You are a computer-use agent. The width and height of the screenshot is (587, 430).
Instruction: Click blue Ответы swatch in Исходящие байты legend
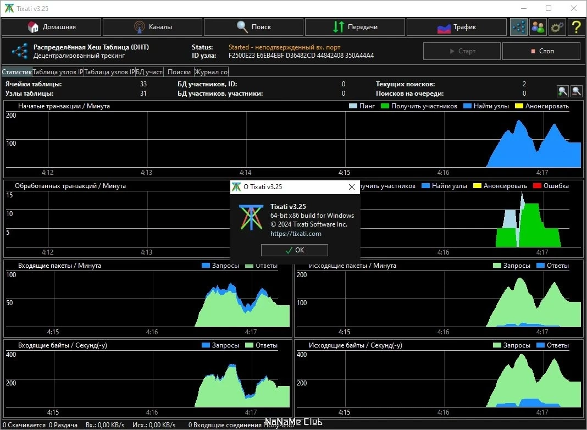[x=540, y=345]
